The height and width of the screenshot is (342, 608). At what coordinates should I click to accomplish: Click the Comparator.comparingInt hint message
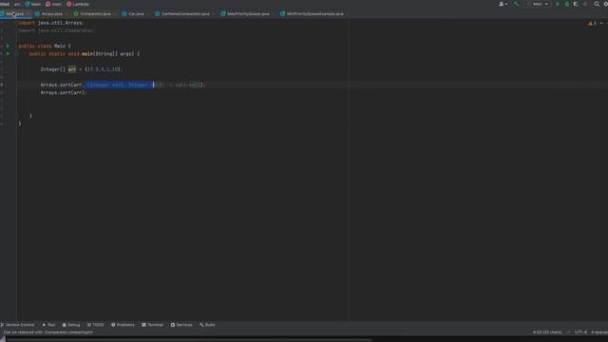(48, 332)
